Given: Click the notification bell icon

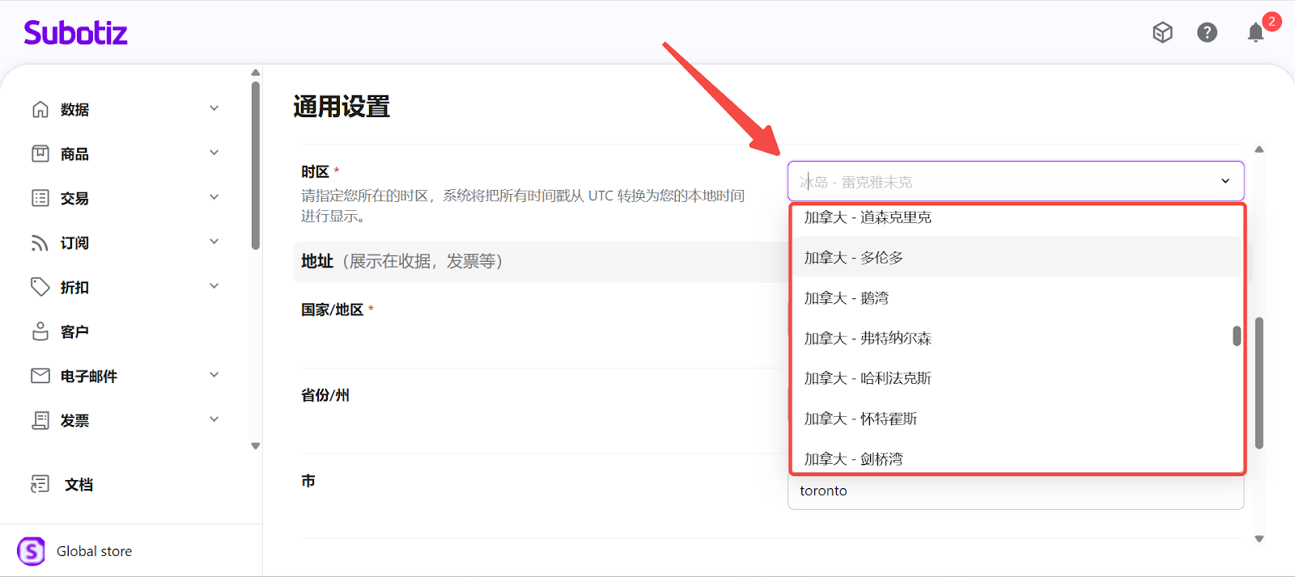Looking at the screenshot, I should 1255,32.
